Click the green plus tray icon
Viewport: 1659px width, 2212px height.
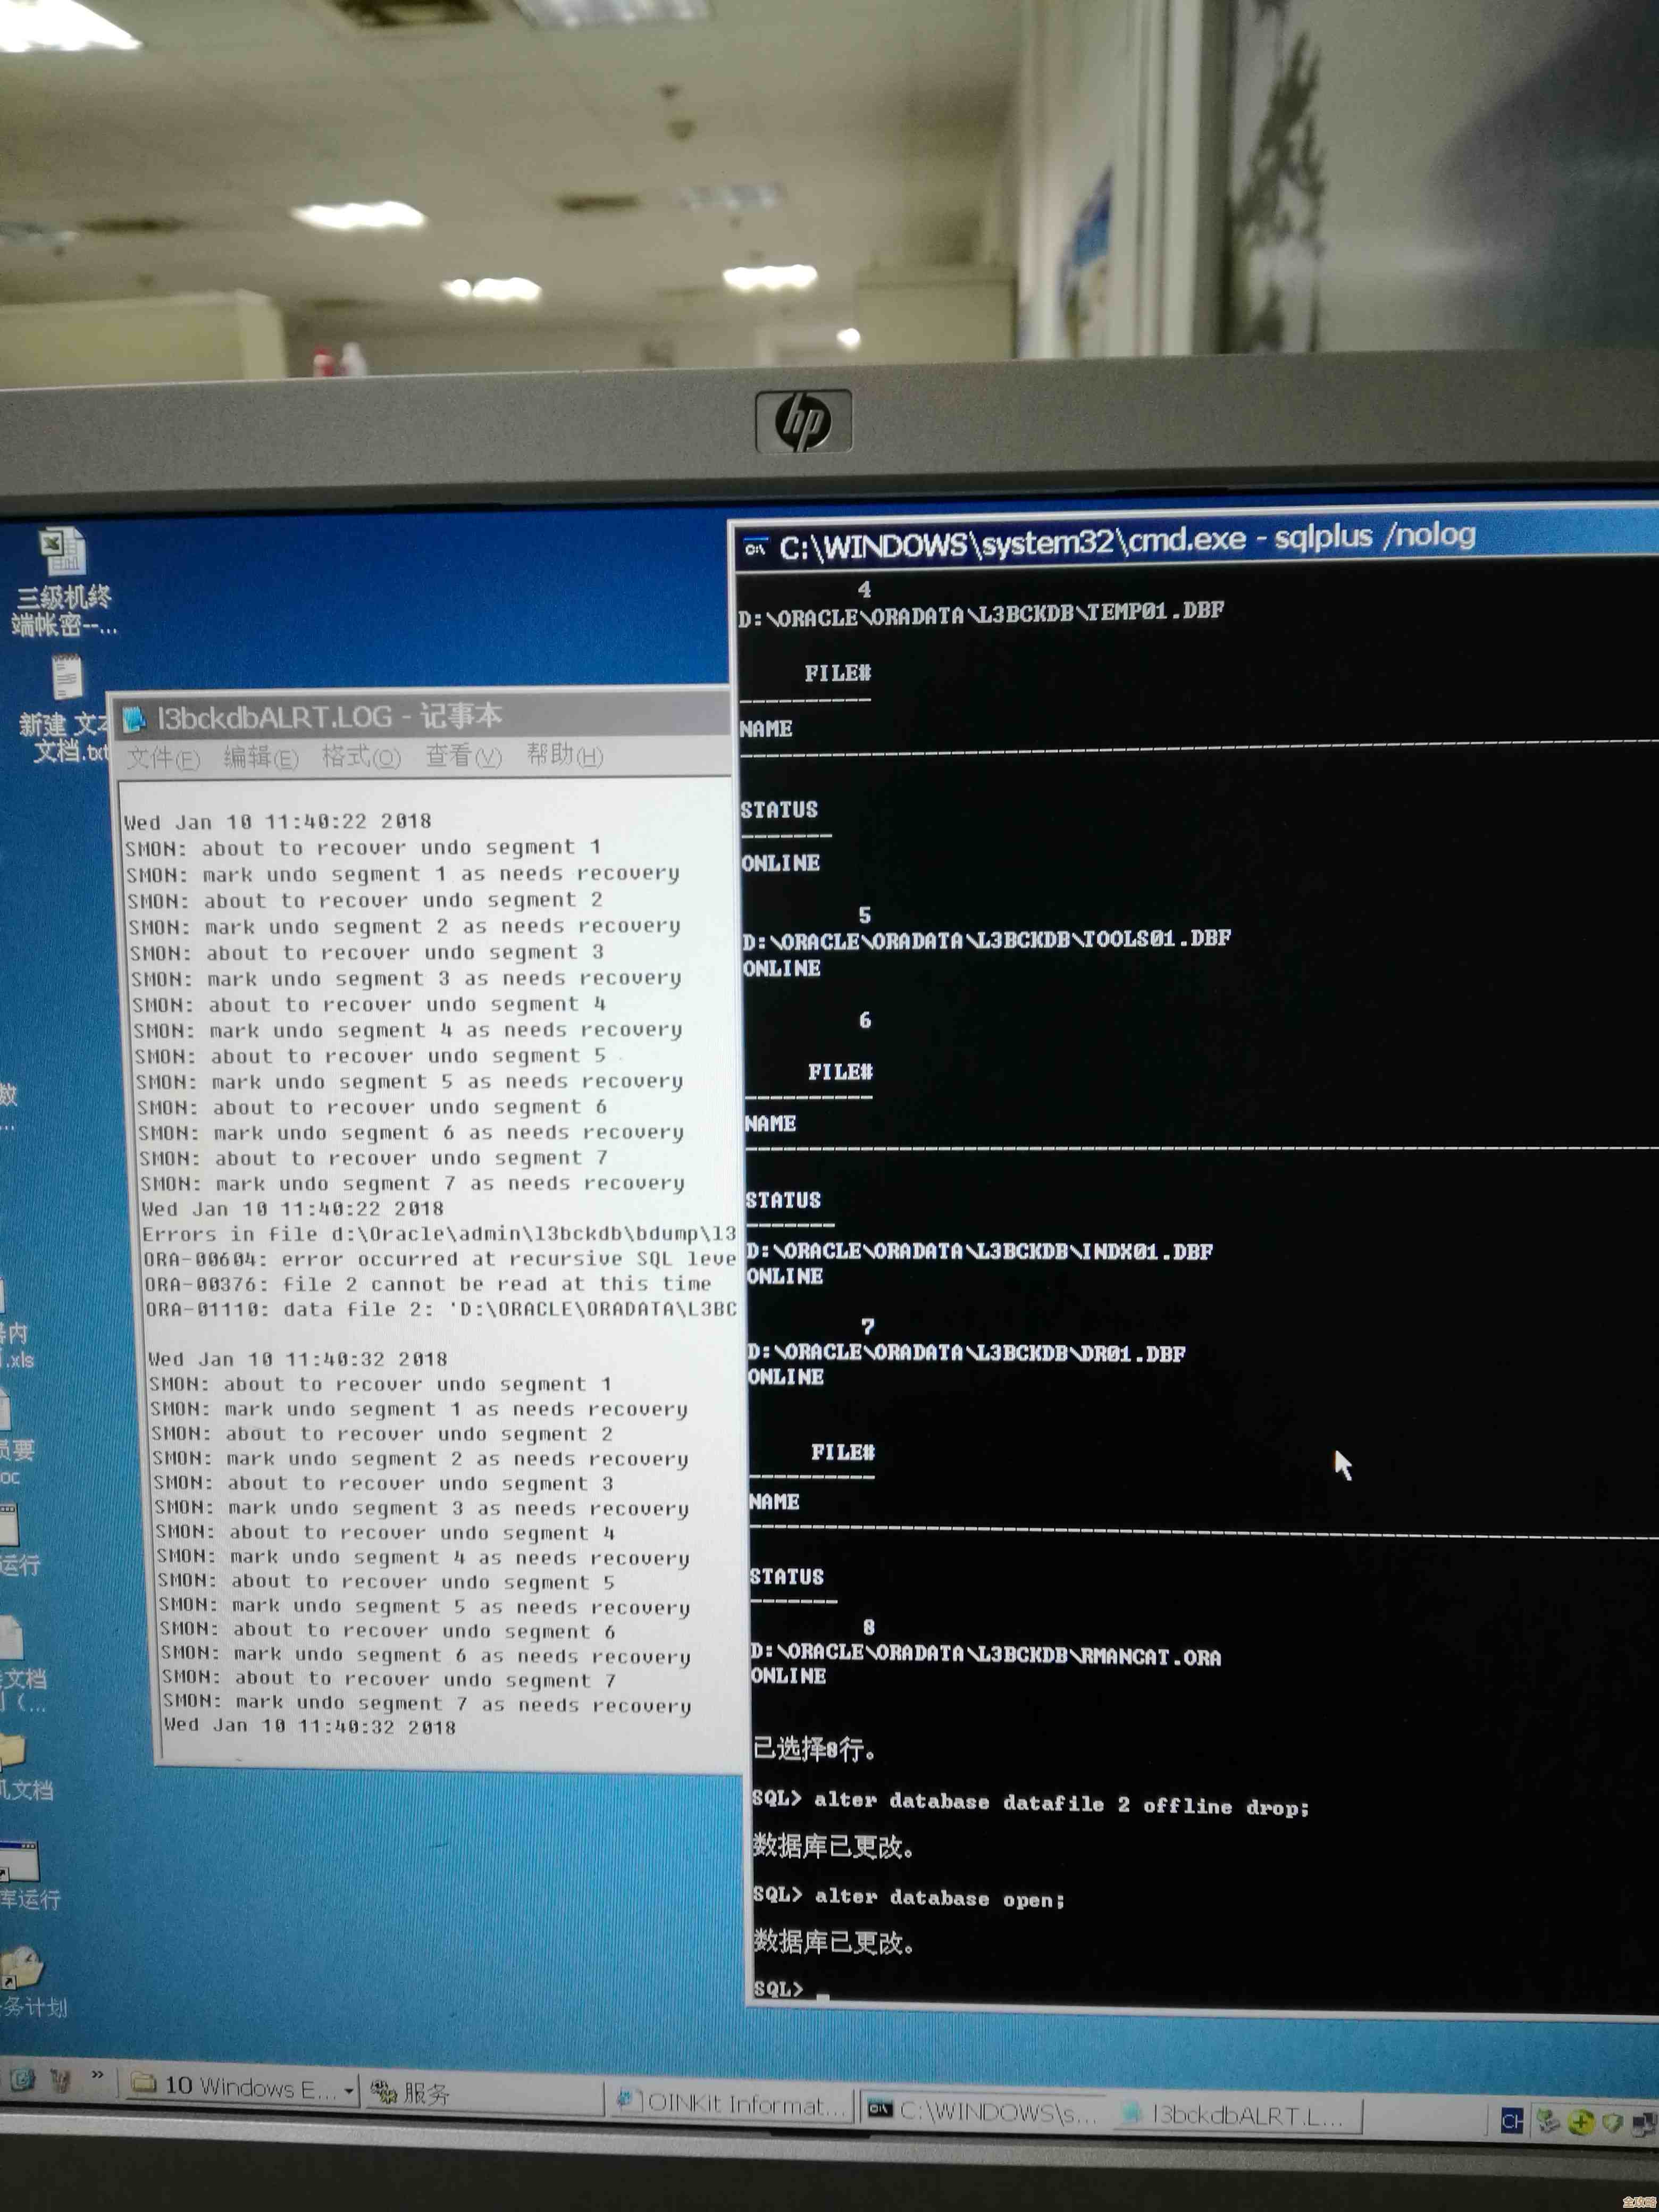tap(1581, 2122)
